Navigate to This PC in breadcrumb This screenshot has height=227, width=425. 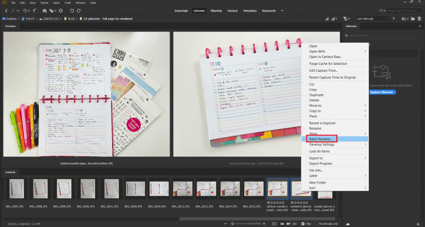click(28, 19)
